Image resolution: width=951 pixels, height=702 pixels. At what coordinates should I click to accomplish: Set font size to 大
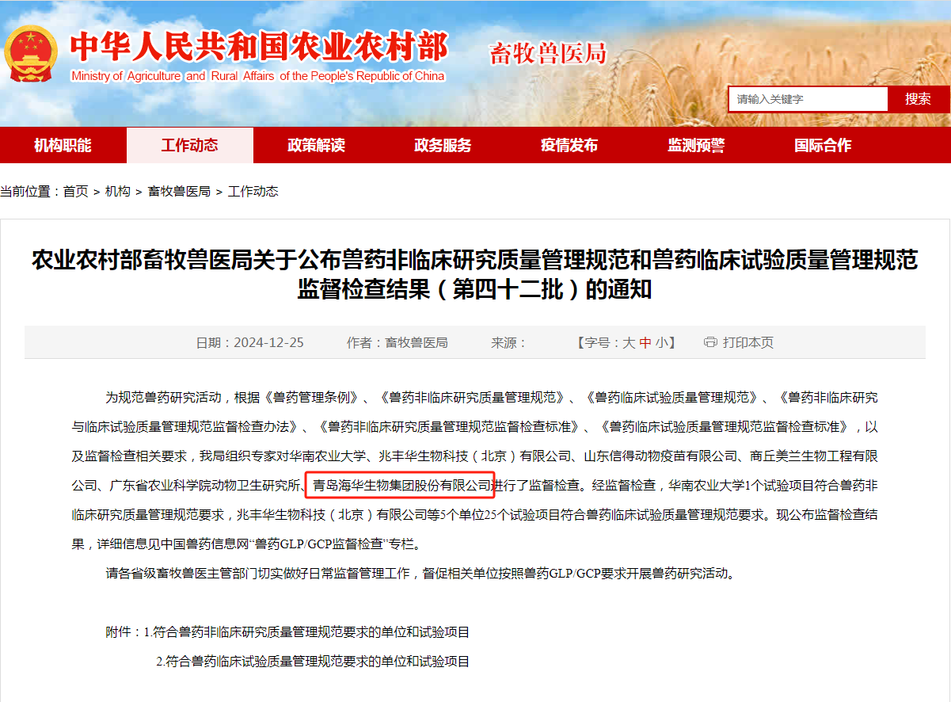click(x=629, y=342)
